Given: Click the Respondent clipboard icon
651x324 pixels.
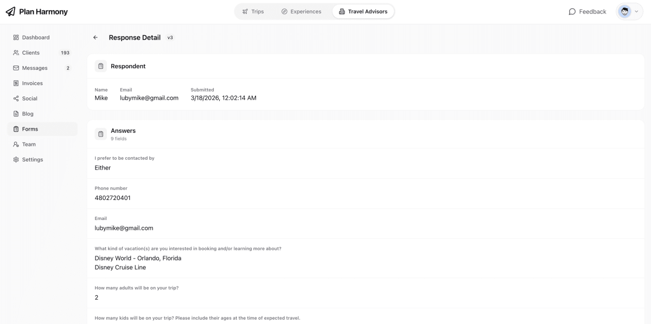Looking at the screenshot, I should pyautogui.click(x=100, y=66).
